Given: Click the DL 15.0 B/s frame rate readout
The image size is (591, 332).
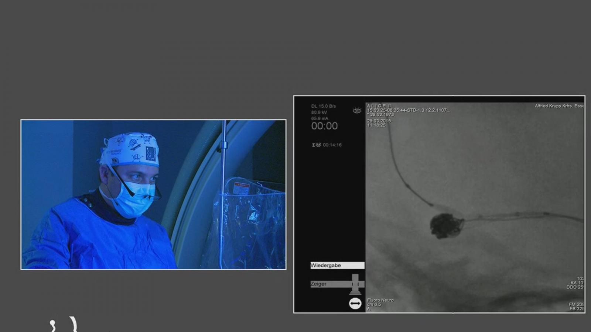Looking at the screenshot, I should (x=324, y=106).
